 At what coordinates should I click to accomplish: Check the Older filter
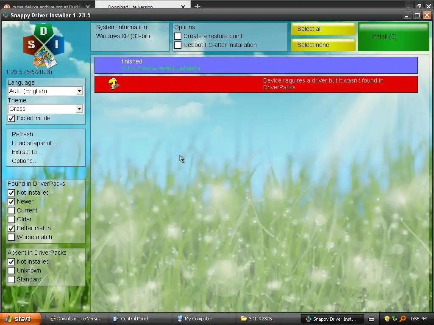(11, 219)
